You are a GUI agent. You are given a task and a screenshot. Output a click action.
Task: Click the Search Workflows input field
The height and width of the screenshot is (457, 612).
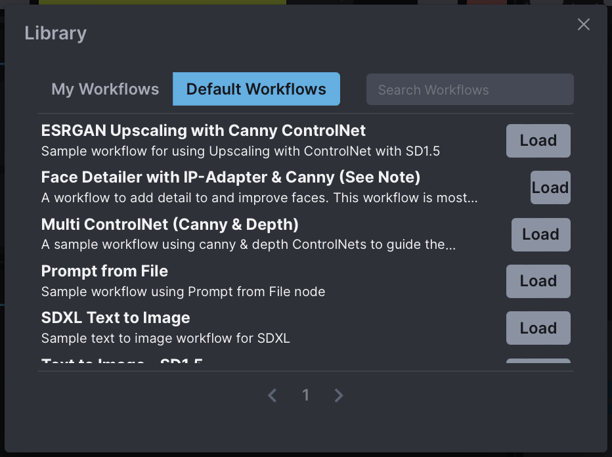pyautogui.click(x=470, y=89)
